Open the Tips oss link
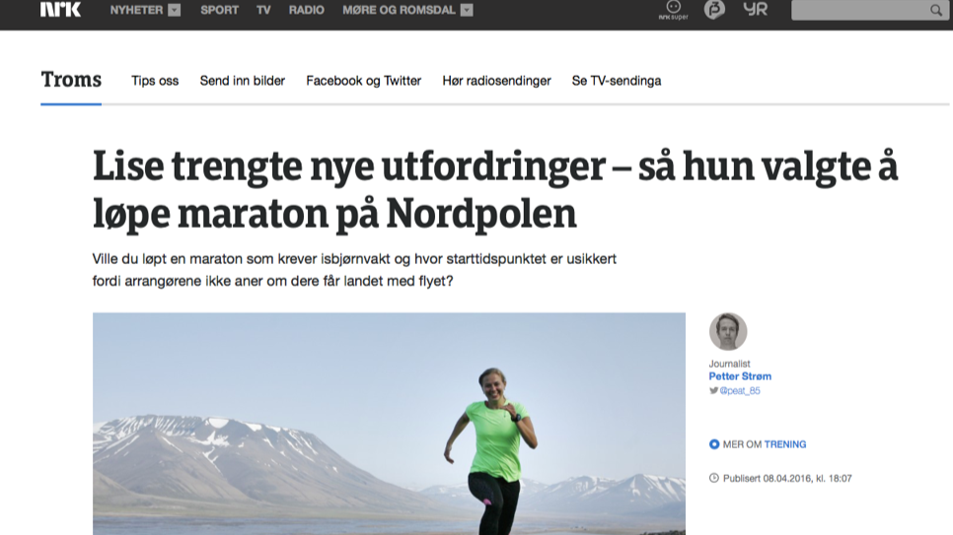The width and height of the screenshot is (953, 535). (x=155, y=81)
